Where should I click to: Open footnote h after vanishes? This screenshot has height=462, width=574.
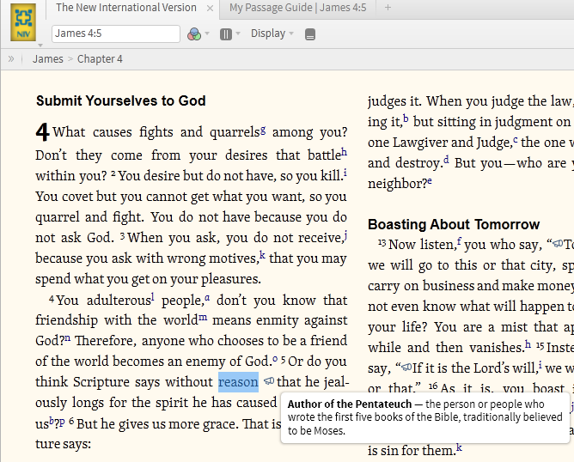(528, 344)
